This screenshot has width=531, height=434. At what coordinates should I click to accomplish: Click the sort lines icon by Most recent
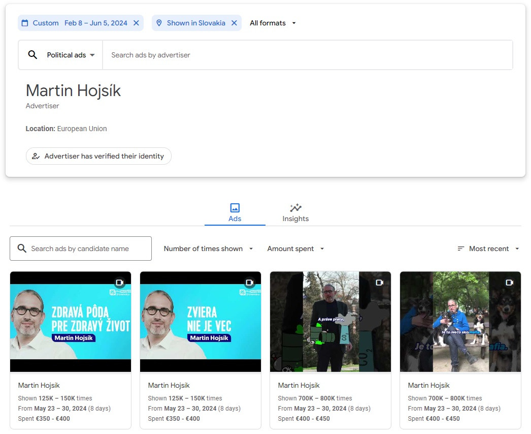(461, 249)
